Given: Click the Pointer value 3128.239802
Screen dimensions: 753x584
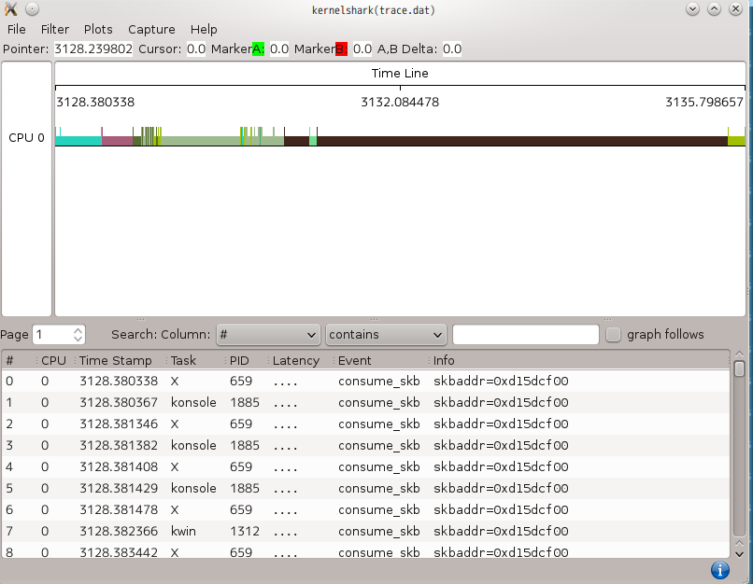Looking at the screenshot, I should pos(93,49).
